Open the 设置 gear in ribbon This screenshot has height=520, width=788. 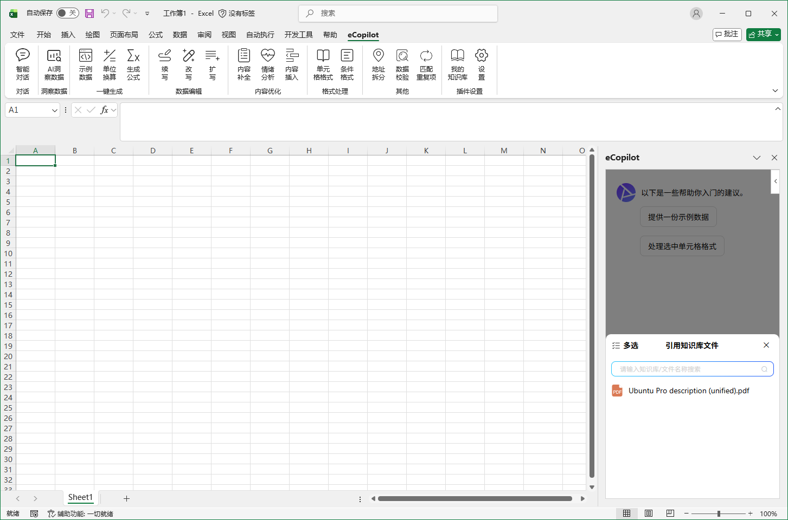point(481,64)
